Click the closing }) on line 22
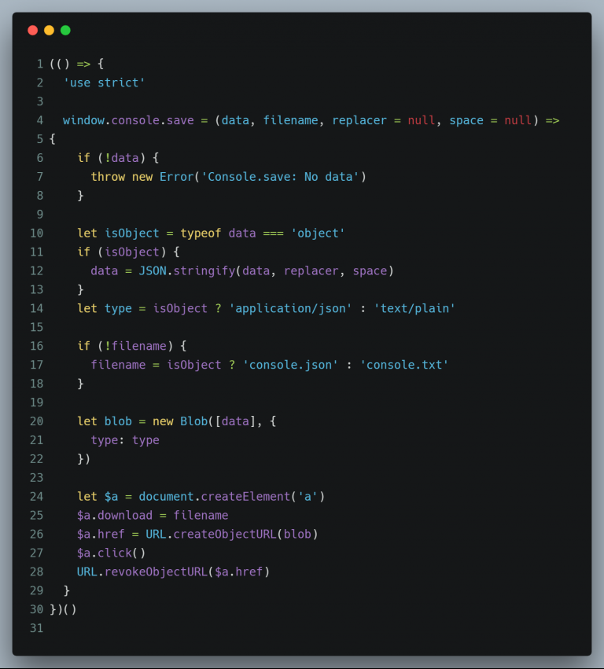This screenshot has width=604, height=669. [x=83, y=459]
